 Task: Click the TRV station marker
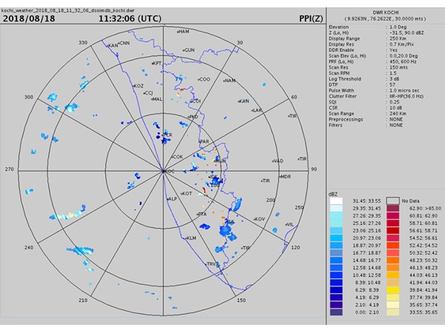(x=206, y=264)
